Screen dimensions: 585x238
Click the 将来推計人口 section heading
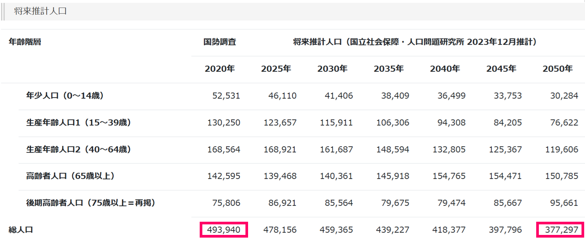click(x=40, y=11)
